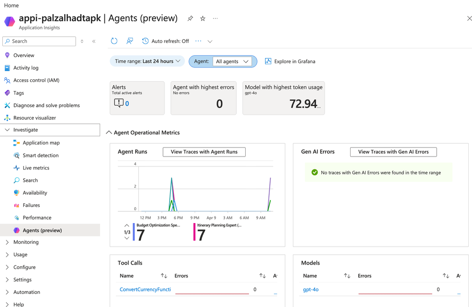Screen dimensions: 472x307
Task: Click the Failures chart icon
Action: point(17,206)
